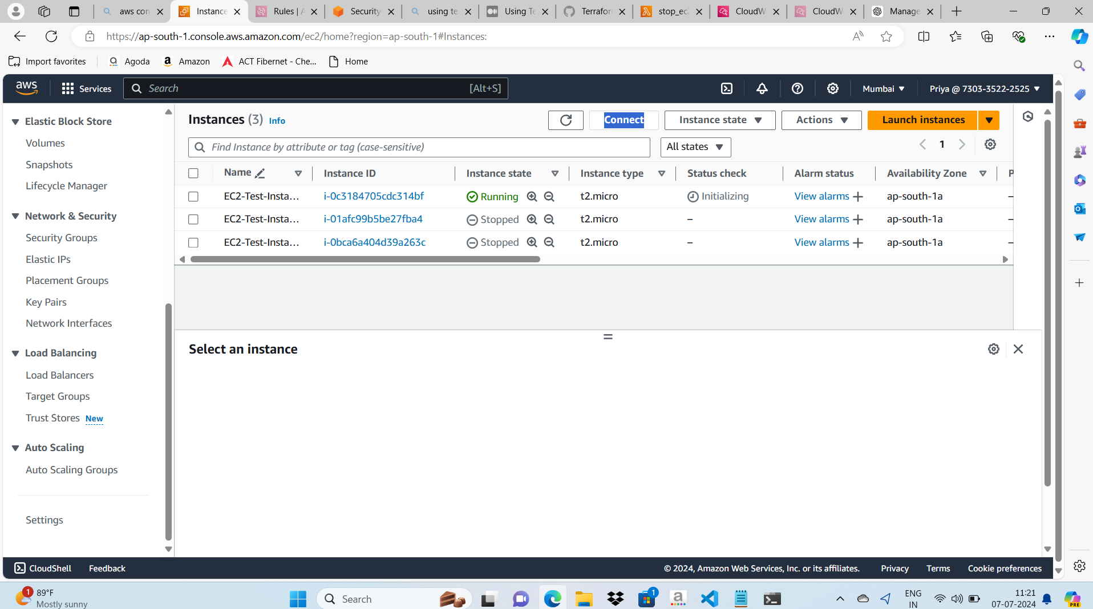
Task: Open the Services grid menu
Action: click(87, 88)
